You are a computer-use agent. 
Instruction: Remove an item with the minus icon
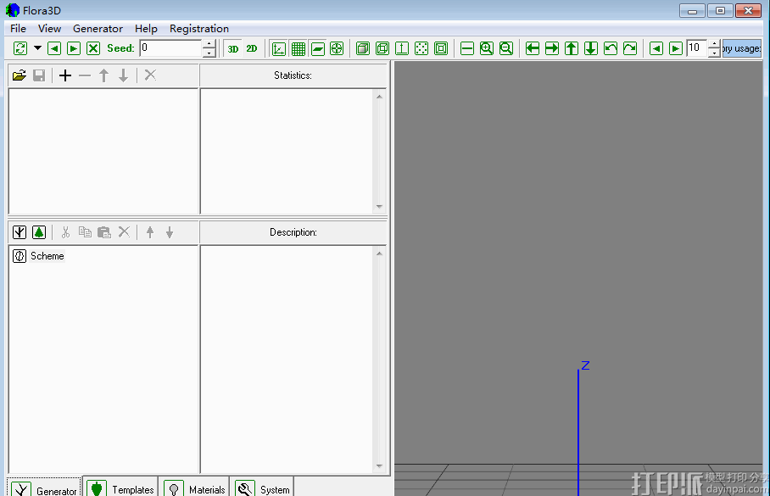85,75
